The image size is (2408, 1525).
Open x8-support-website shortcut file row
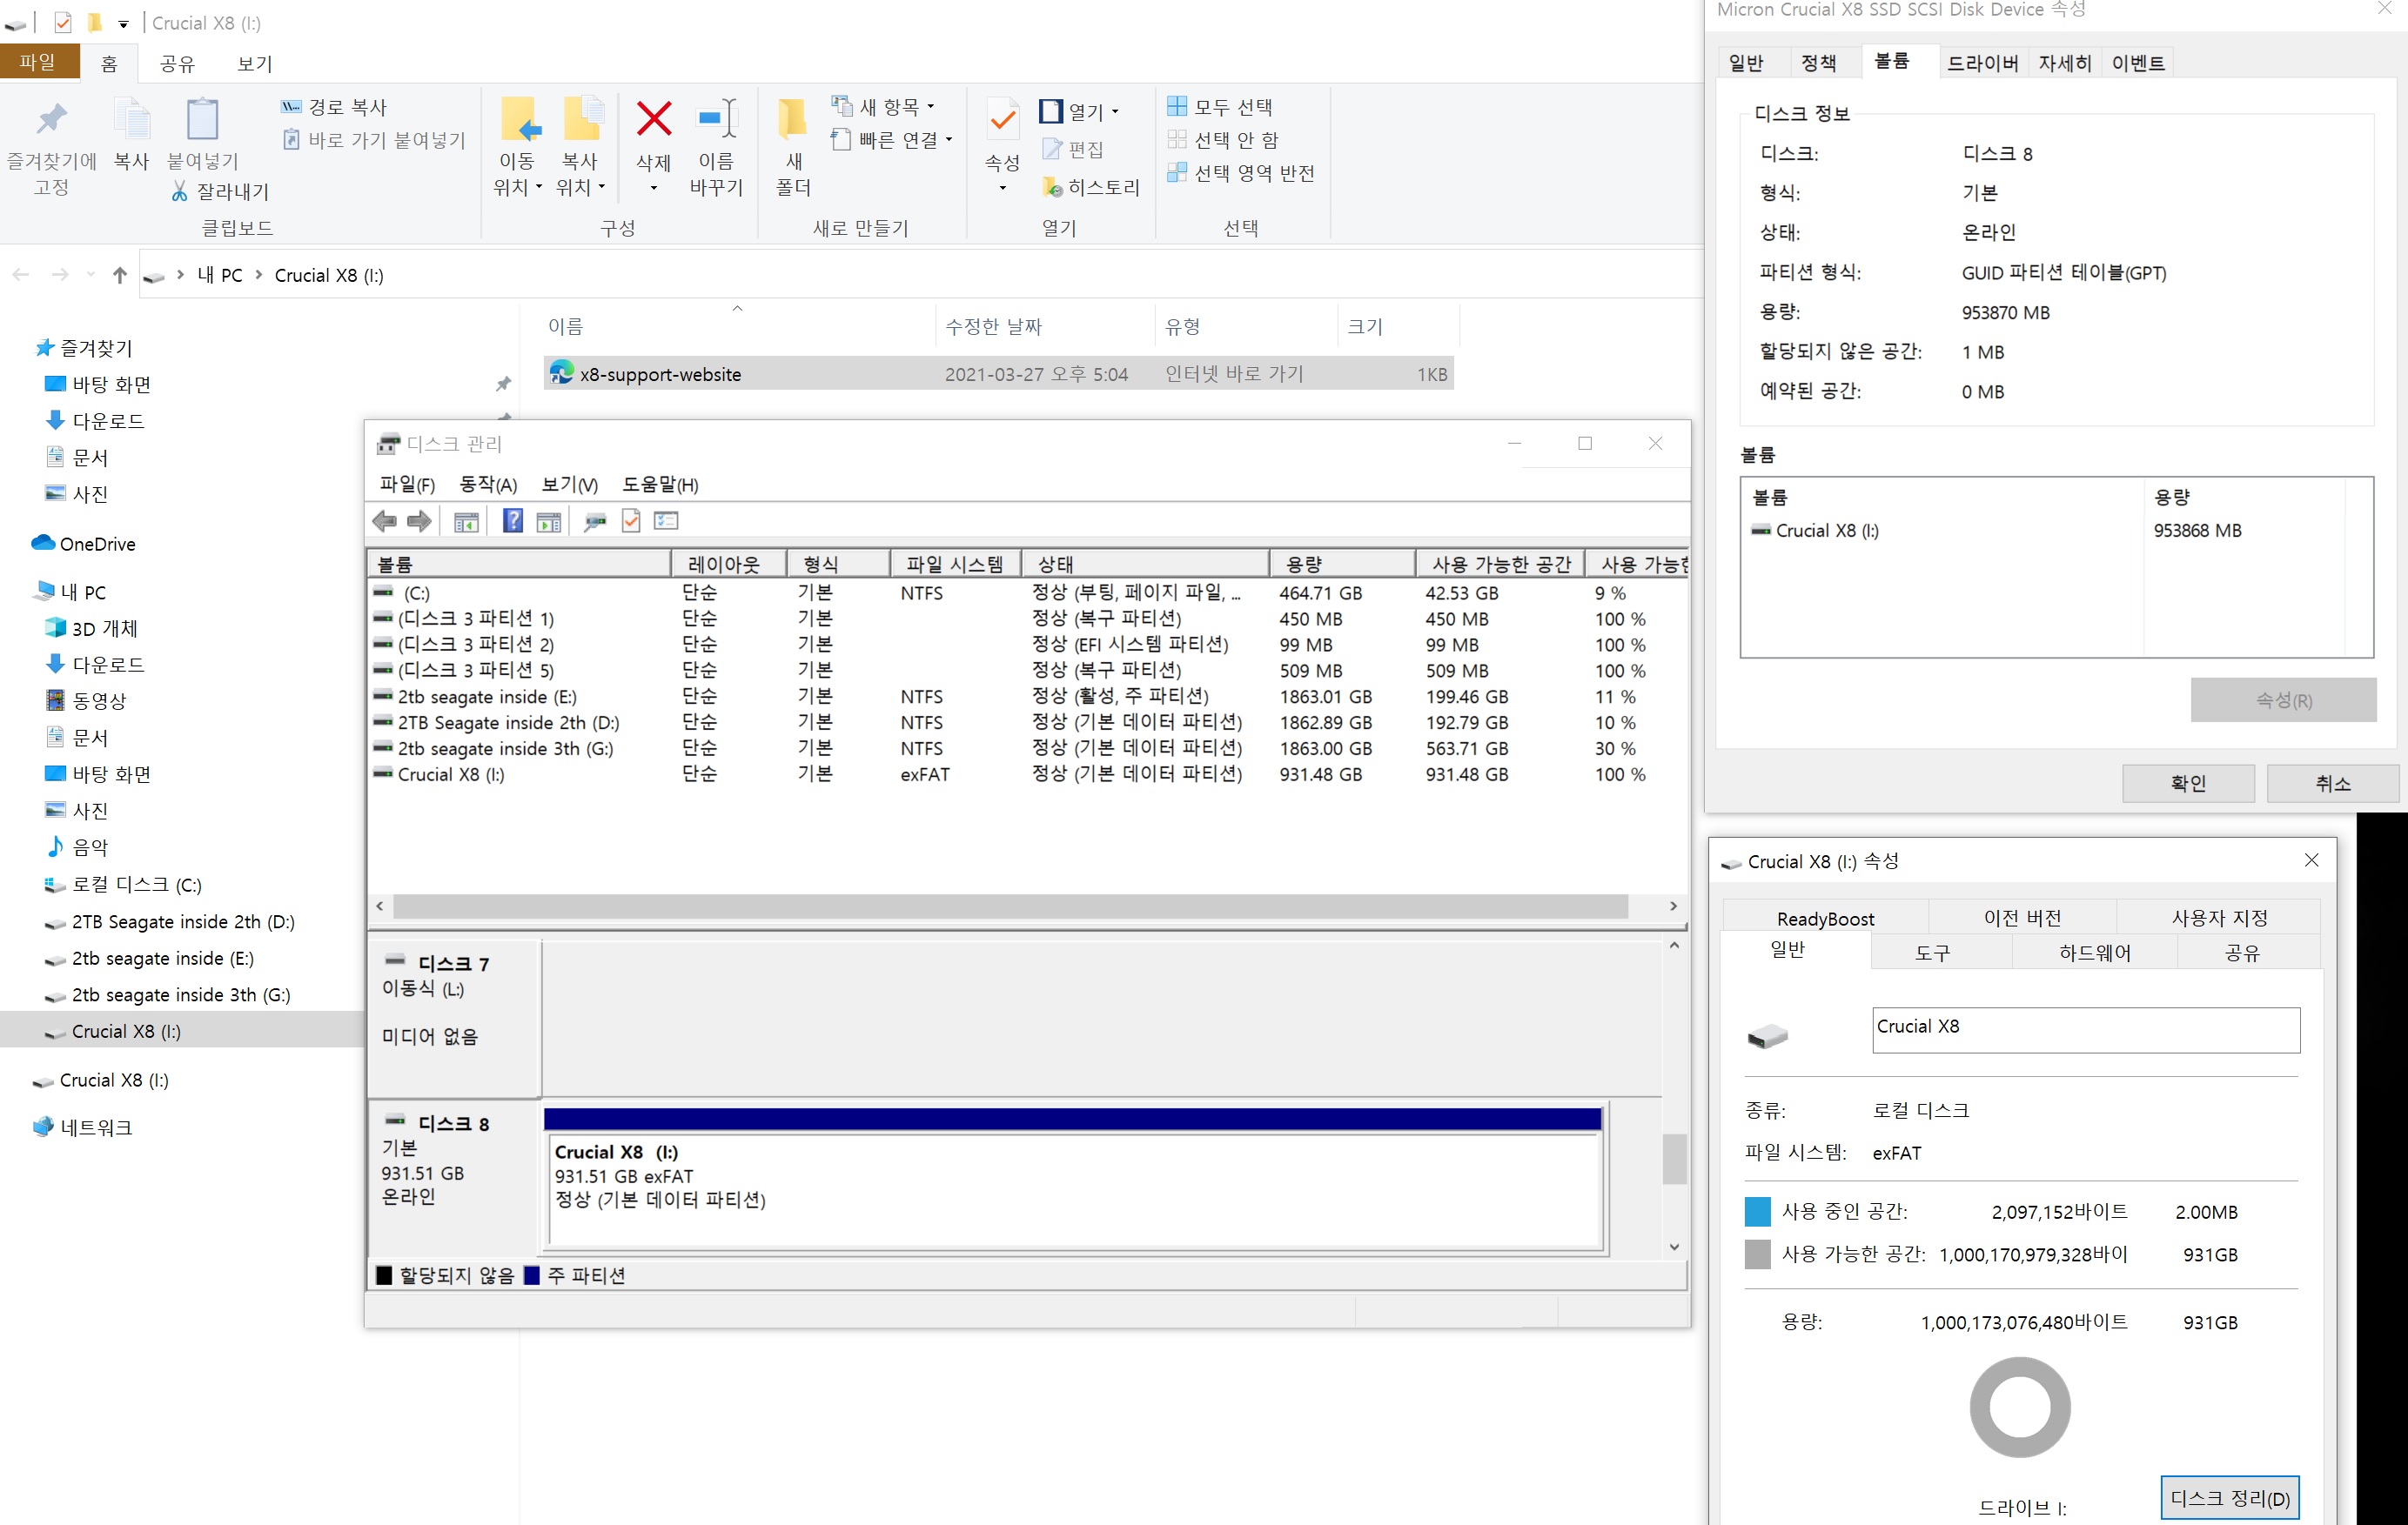tap(998, 374)
